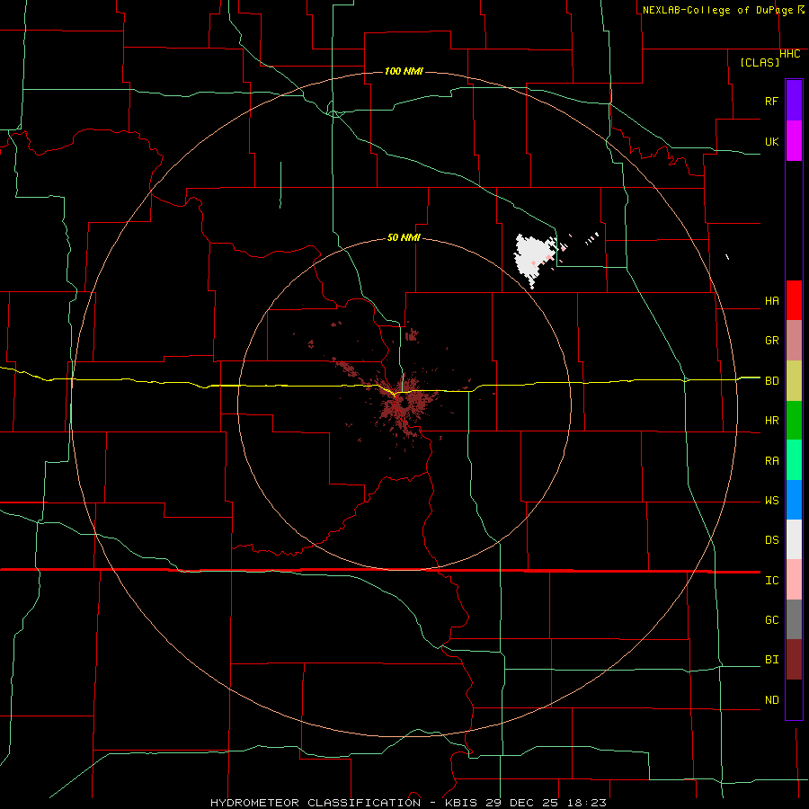Click the ND black legend swatch
The height and width of the screenshot is (809, 809).
pos(794,699)
